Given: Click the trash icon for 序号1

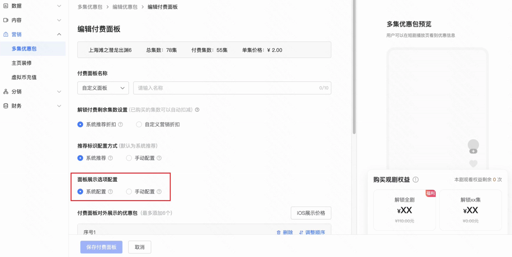Looking at the screenshot, I should click(279, 232).
